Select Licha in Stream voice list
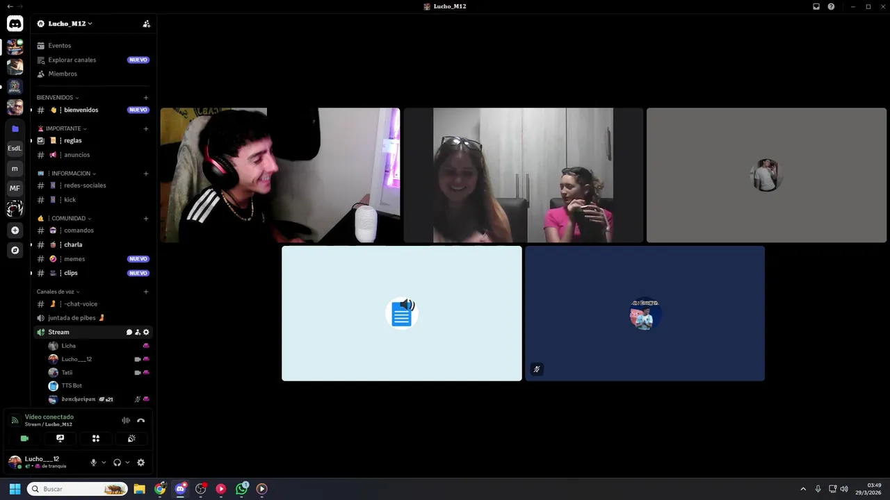The image size is (890, 500). [x=99, y=346]
